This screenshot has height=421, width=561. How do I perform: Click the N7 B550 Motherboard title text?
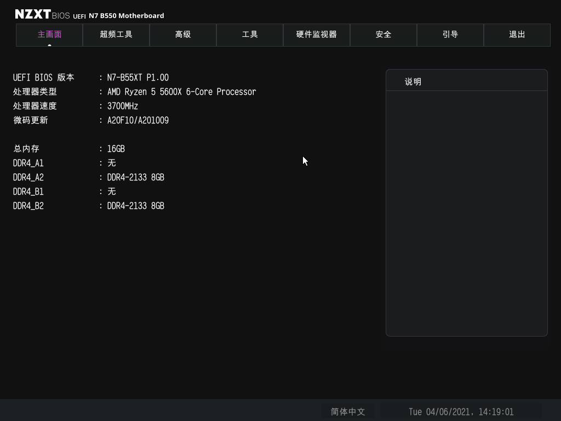(x=127, y=16)
